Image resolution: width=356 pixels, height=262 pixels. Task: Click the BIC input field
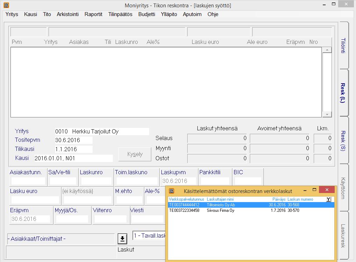pyautogui.click(x=248, y=181)
